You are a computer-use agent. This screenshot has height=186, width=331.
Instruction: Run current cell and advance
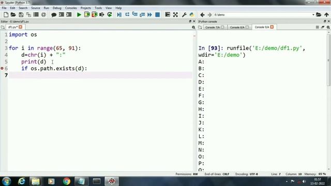click(94, 14)
